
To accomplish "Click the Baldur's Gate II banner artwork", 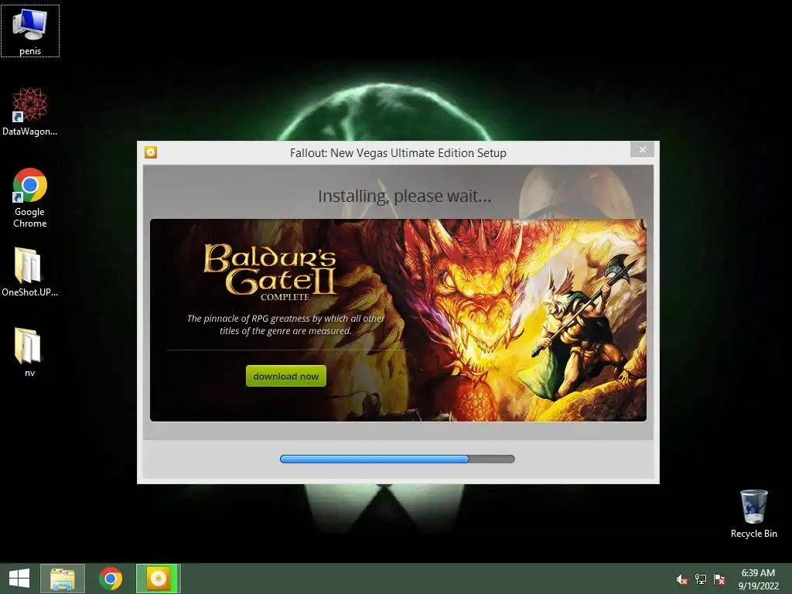I will pos(398,319).
